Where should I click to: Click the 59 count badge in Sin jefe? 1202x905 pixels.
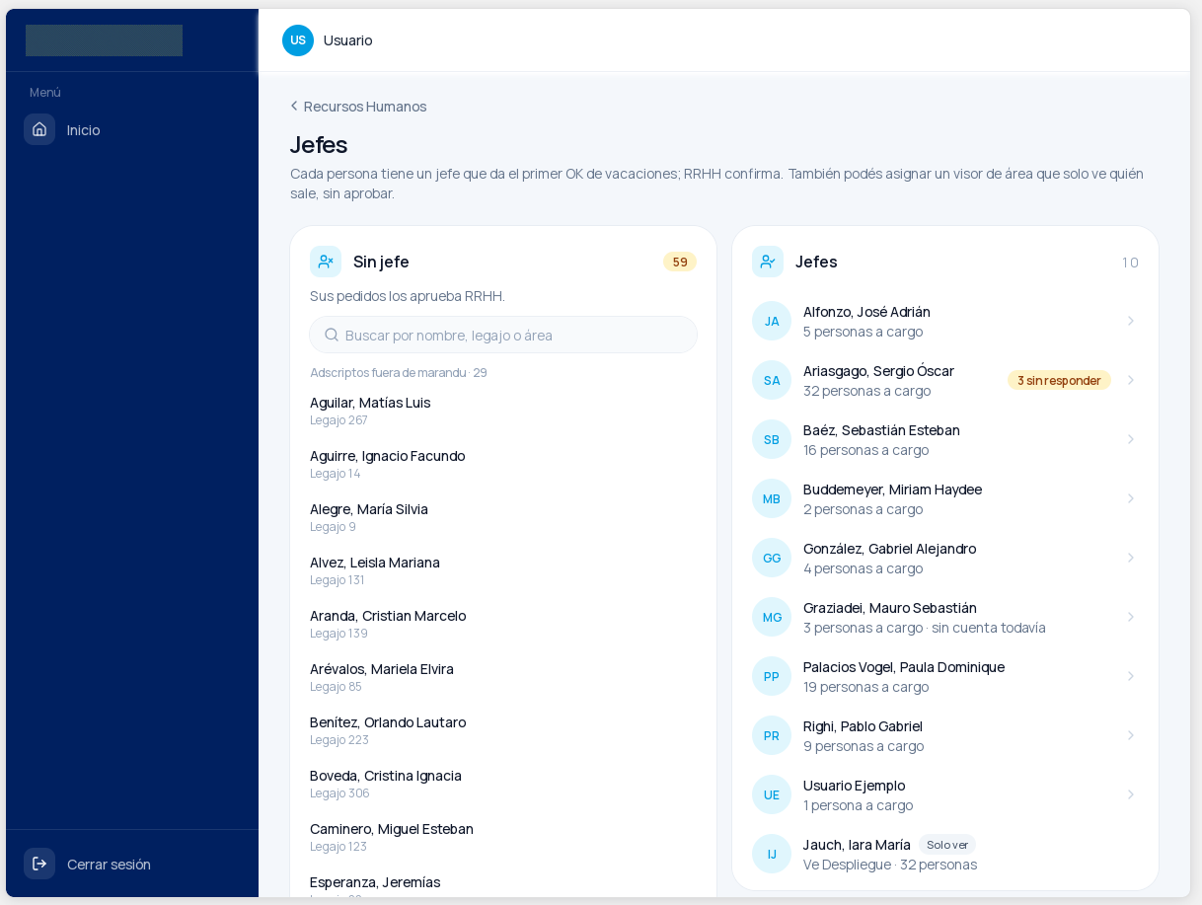coord(680,262)
